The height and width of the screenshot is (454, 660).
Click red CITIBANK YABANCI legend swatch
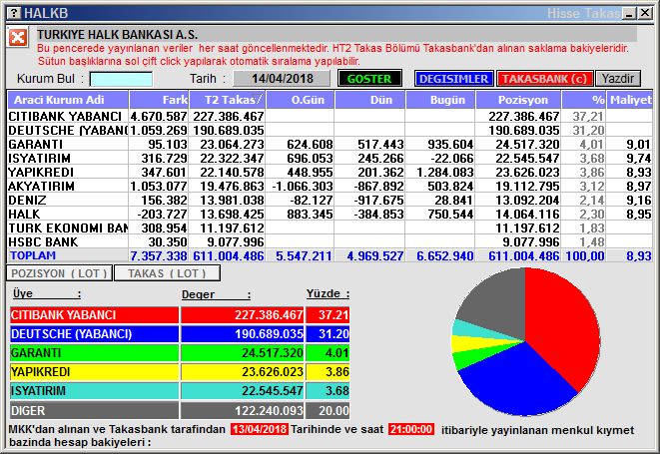94,315
